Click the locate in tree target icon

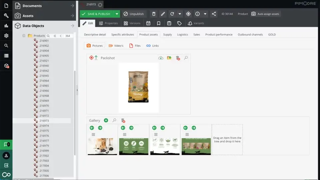pyautogui.click(x=188, y=14)
